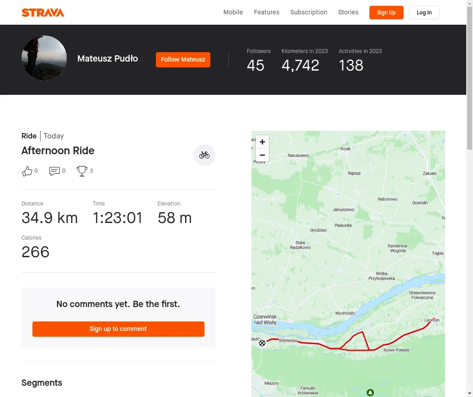The width and height of the screenshot is (473, 397).
Task: Open the comments speech bubble icon
Action: pos(55,171)
